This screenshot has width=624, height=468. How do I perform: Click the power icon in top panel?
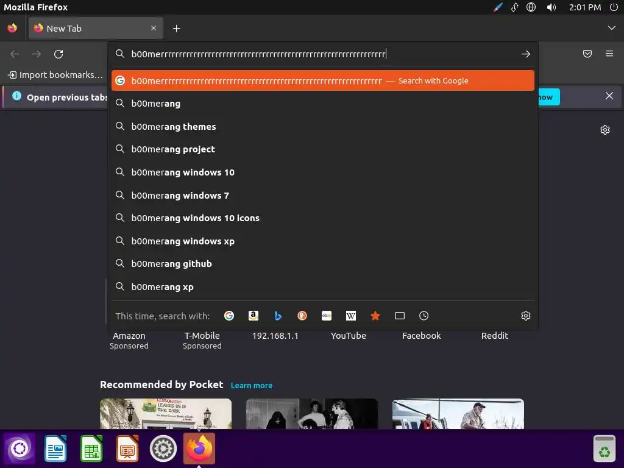(614, 7)
